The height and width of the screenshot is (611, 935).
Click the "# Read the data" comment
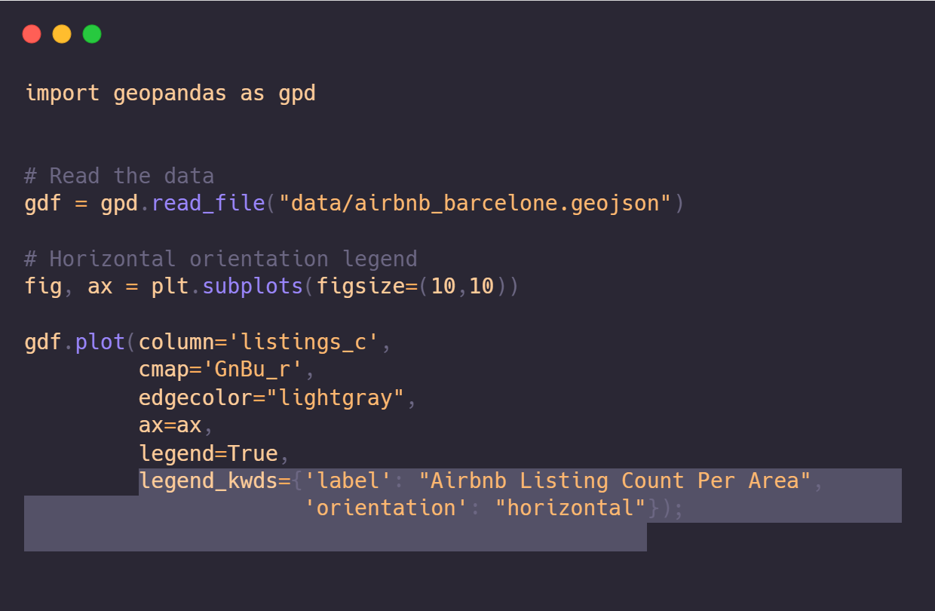pyautogui.click(x=119, y=177)
